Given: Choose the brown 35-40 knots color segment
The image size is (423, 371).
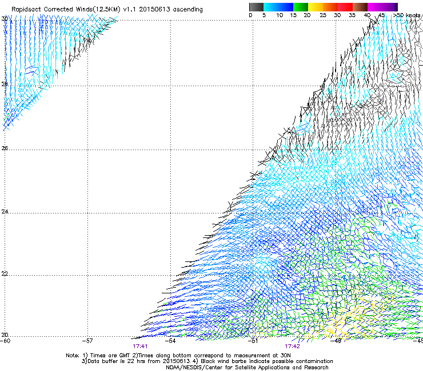Looking at the screenshot, I should coord(360,7).
